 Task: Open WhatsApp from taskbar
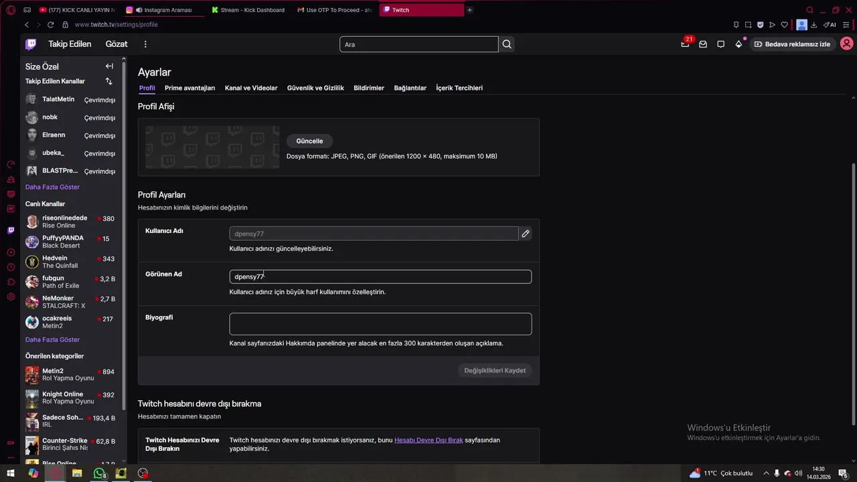(x=99, y=473)
